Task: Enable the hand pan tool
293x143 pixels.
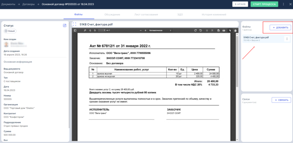Action: pyautogui.click(x=235, y=30)
